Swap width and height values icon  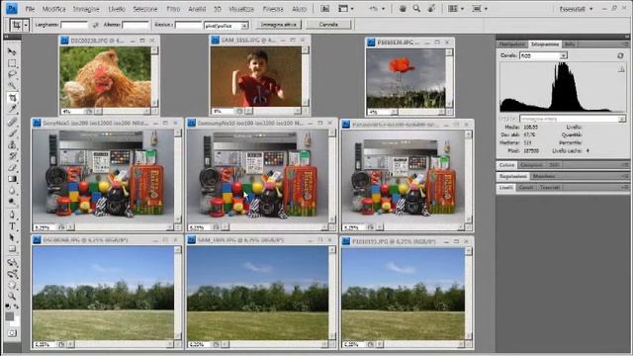[x=95, y=25]
